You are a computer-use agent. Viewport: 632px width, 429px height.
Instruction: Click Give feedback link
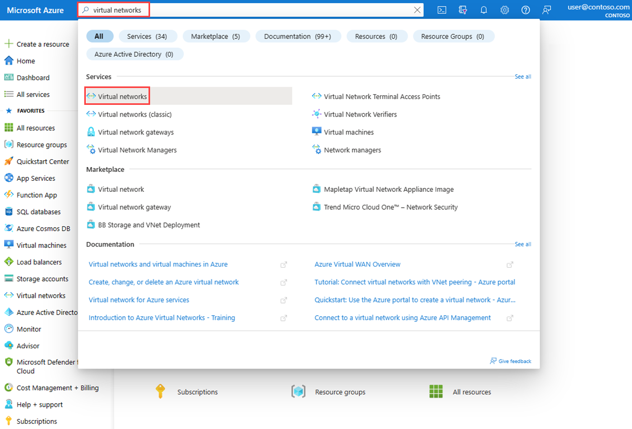[510, 361]
